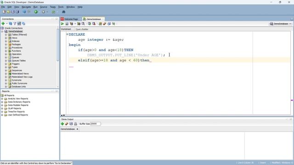The height and width of the screenshot is (165, 294).
Task: Click the Commit icon in worksheet toolbar
Action: click(x=89, y=24)
